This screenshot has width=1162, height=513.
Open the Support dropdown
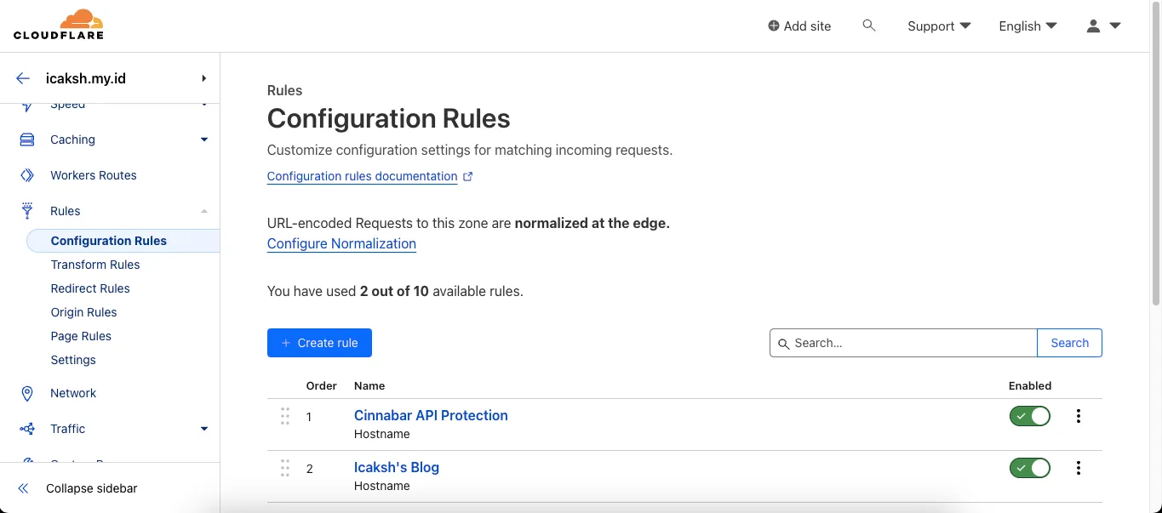click(x=938, y=26)
